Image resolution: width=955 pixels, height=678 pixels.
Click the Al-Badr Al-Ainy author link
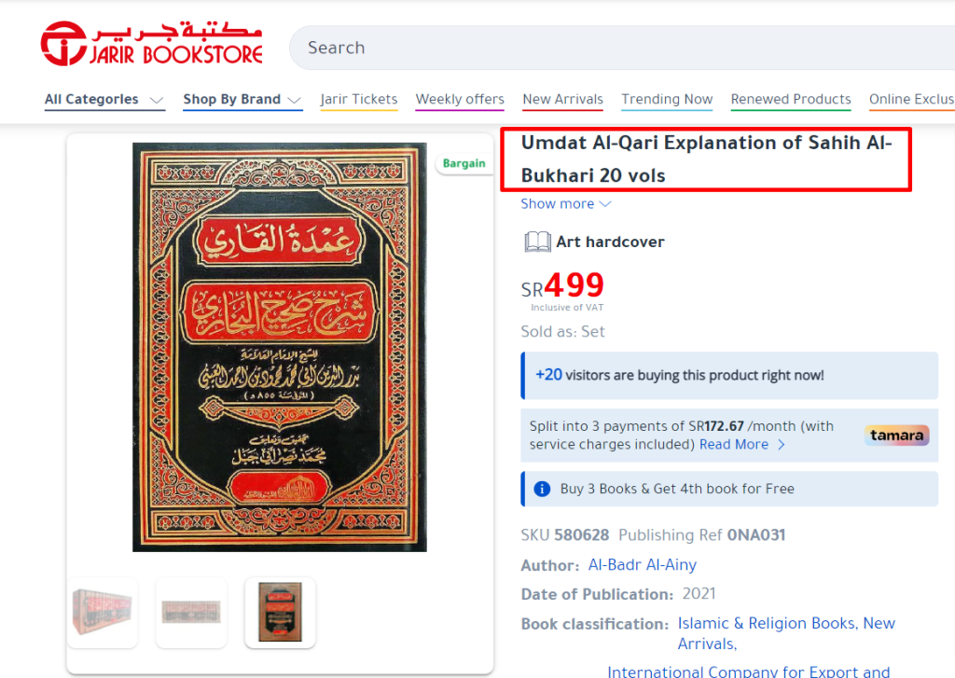[x=642, y=565]
